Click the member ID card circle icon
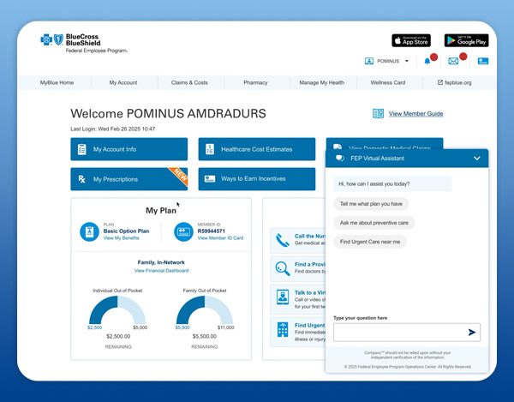514x402 pixels. 183,231
